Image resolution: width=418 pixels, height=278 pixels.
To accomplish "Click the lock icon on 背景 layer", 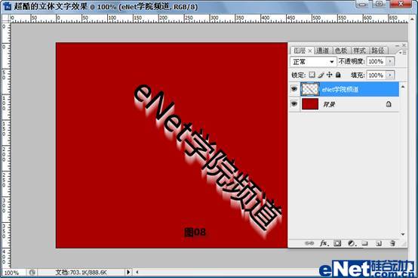I will [389, 103].
